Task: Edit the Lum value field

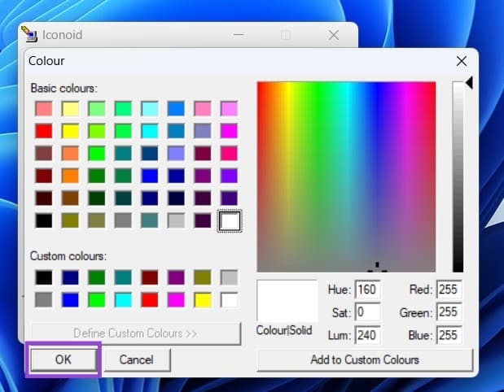Action: point(367,335)
